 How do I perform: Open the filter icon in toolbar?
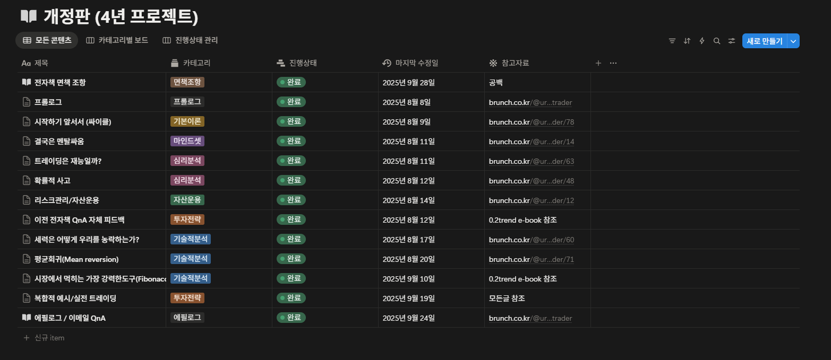pyautogui.click(x=672, y=41)
